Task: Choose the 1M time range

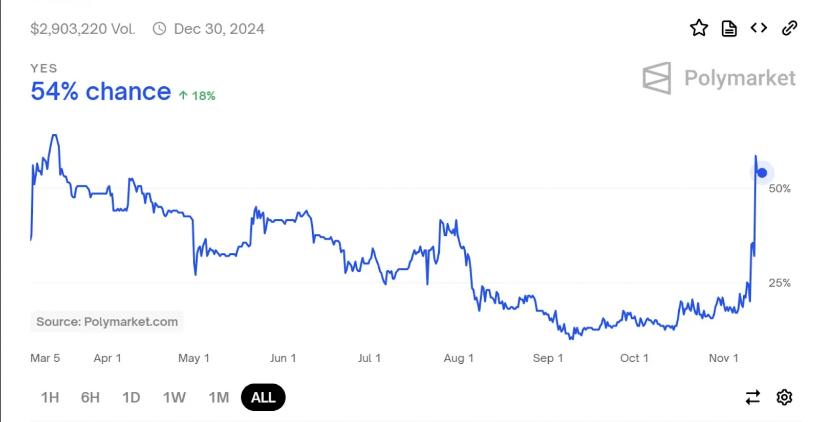Action: coord(219,397)
